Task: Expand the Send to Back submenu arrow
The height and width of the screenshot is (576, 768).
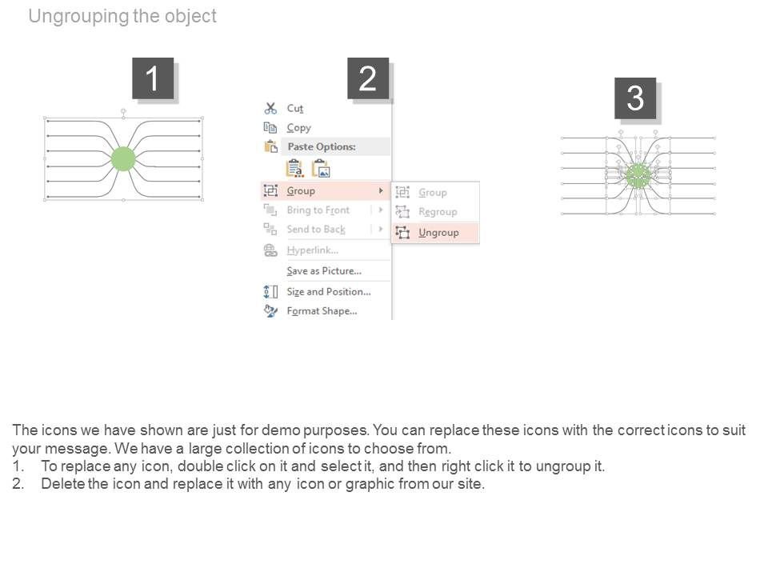Action: coord(380,229)
